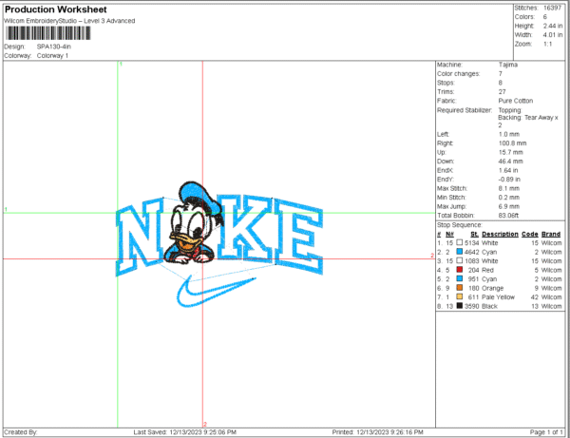Select the Color changes value 7
The width and height of the screenshot is (570, 438).
point(501,74)
